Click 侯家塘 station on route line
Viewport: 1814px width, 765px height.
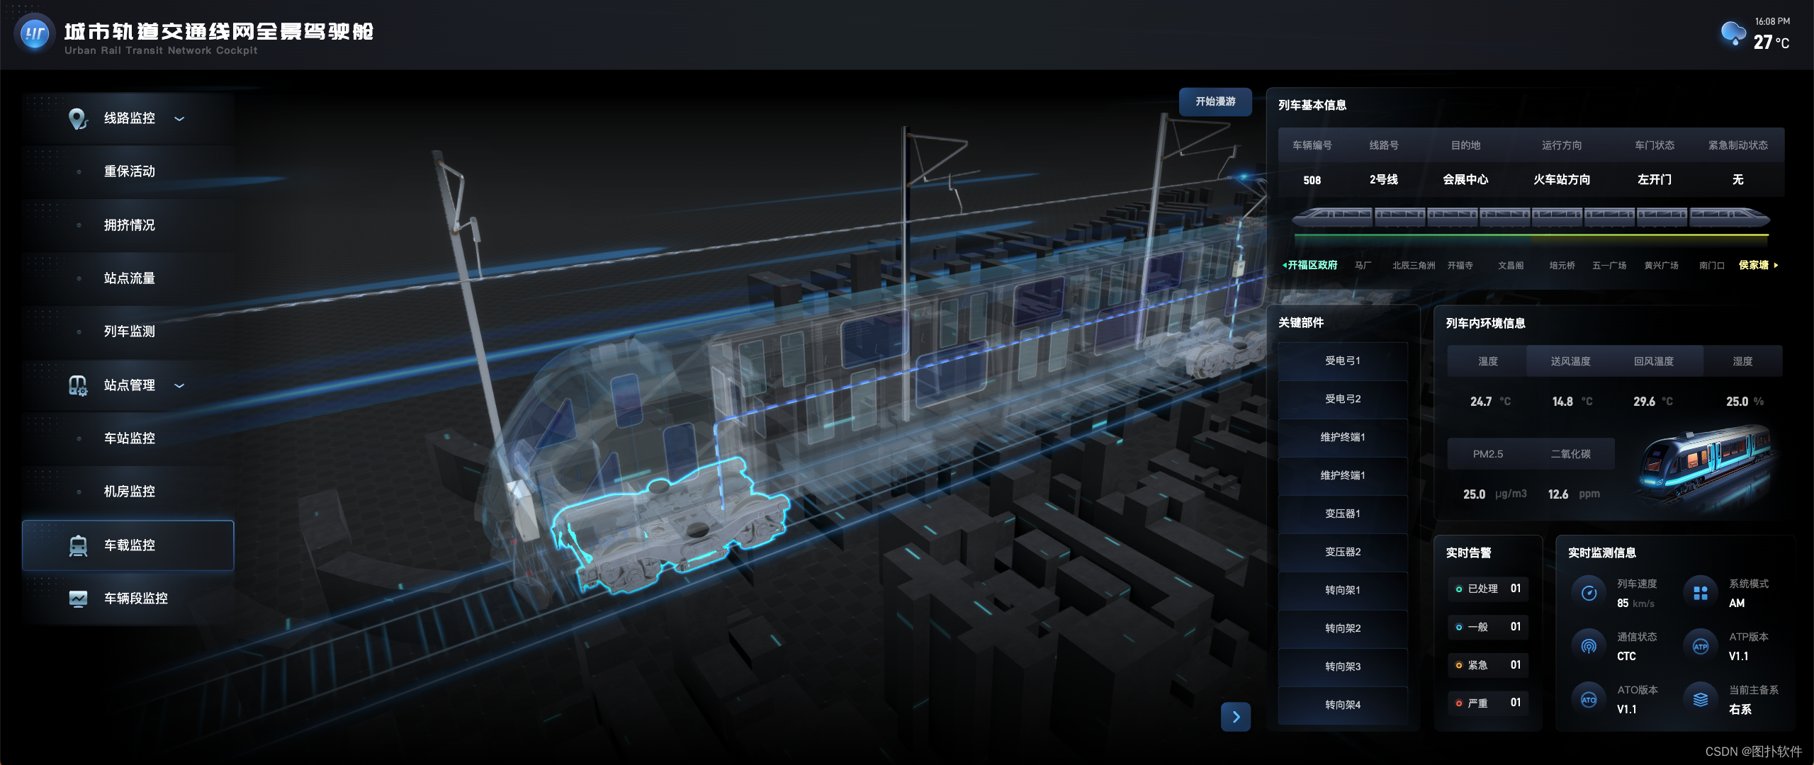click(x=1754, y=265)
